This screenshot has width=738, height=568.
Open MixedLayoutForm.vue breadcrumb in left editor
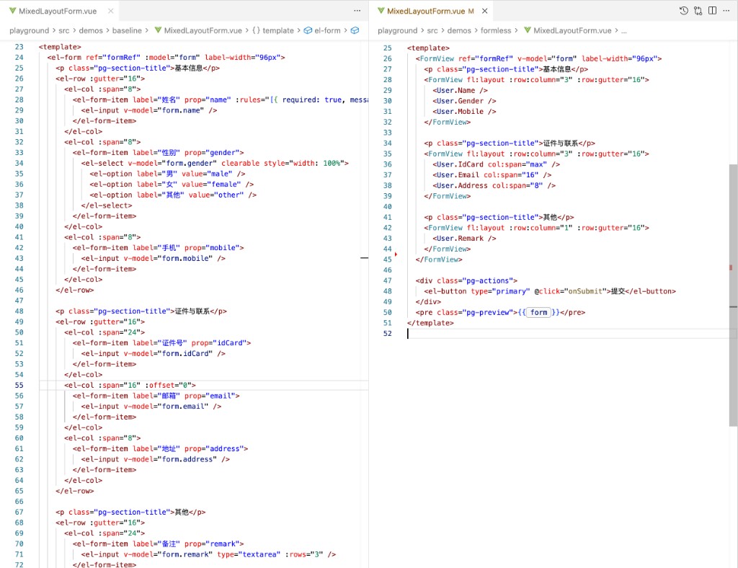(203, 30)
